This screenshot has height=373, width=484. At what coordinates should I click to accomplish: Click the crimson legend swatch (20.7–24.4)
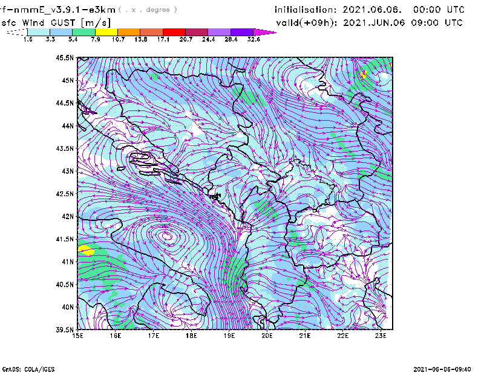tap(197, 32)
